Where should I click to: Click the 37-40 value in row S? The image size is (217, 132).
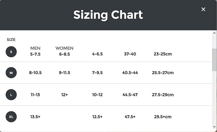click(130, 54)
